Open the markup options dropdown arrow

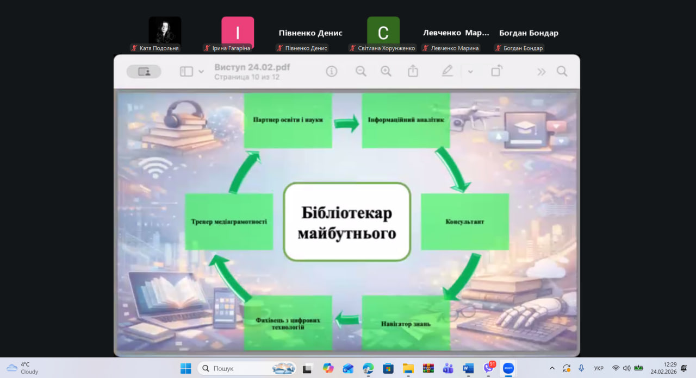(470, 72)
